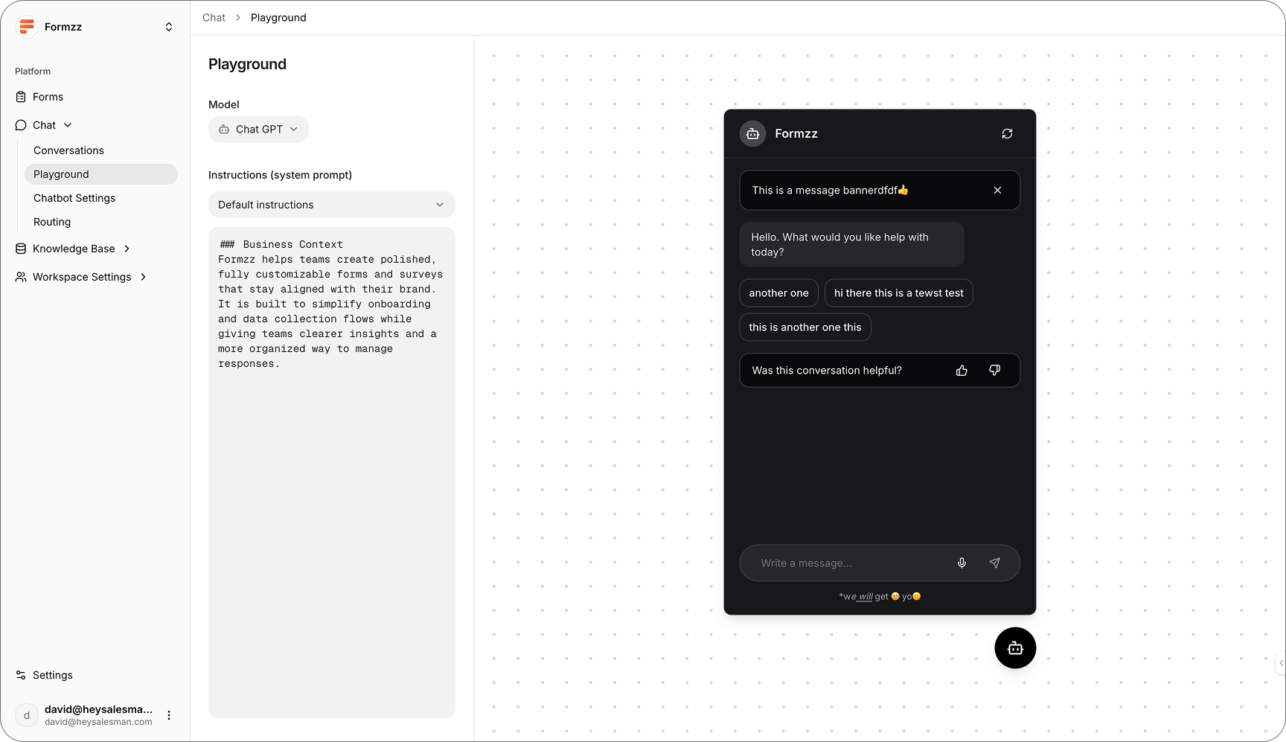Click the thumbs up feedback icon
Image resolution: width=1286 pixels, height=742 pixels.
pos(962,371)
